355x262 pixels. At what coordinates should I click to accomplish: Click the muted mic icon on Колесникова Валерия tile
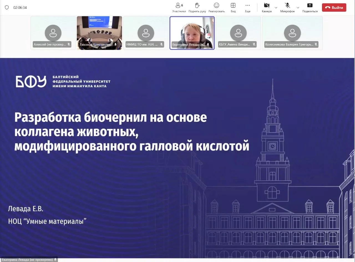point(316,44)
